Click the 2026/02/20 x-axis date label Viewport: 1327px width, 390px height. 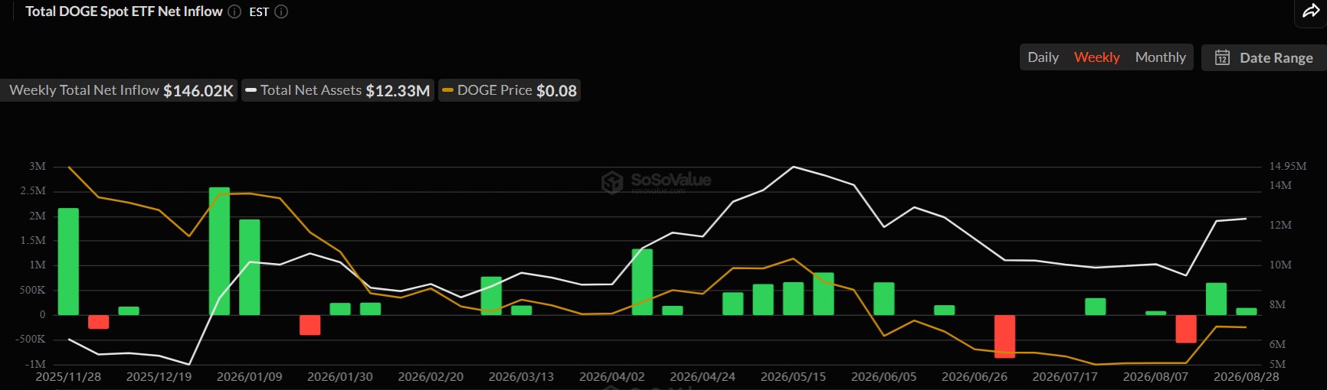pos(431,377)
